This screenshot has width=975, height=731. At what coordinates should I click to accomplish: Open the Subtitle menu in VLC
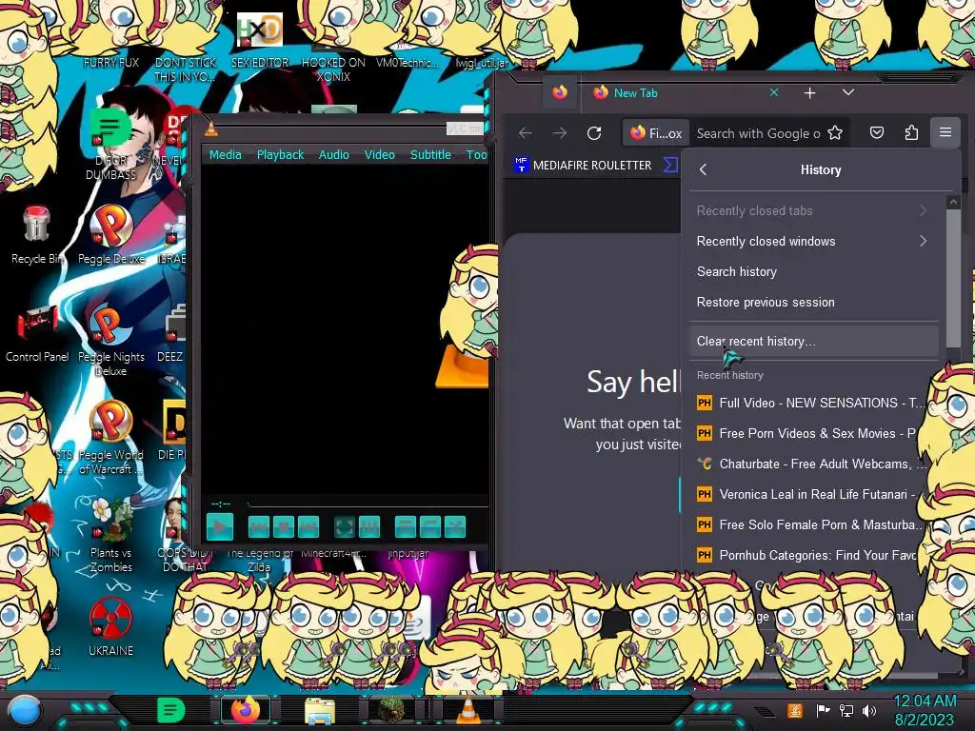(430, 155)
